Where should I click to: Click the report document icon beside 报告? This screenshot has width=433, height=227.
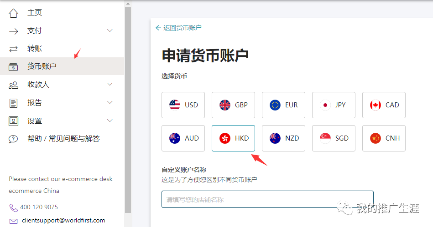pos(13,103)
